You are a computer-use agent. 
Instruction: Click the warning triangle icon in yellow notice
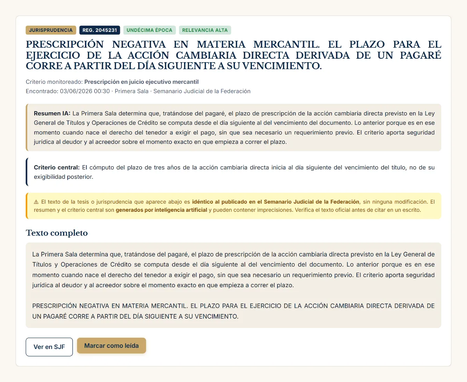tap(36, 202)
